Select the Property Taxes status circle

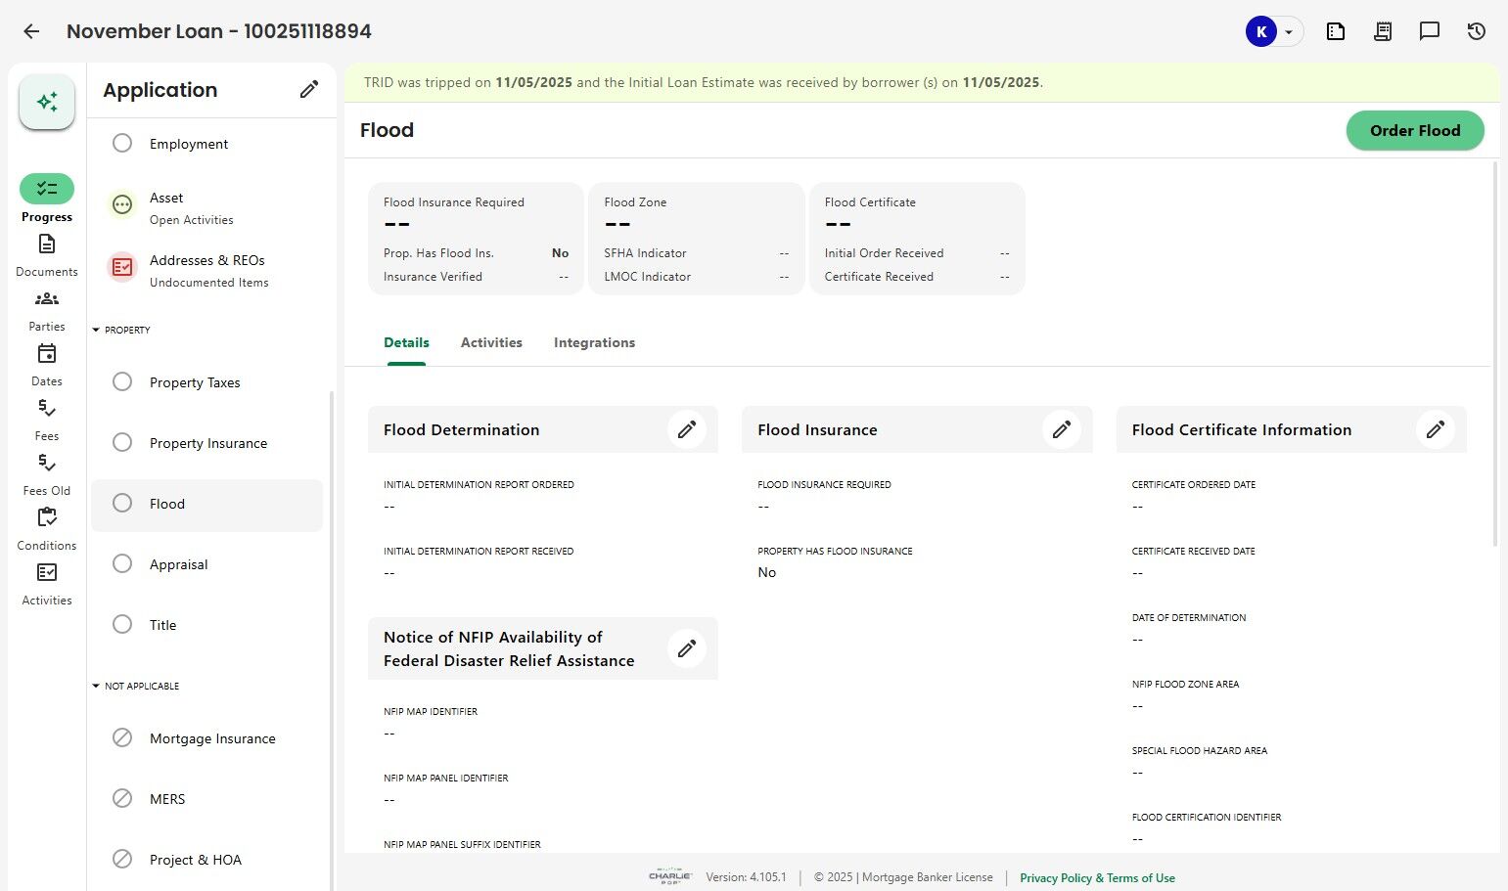point(122,382)
